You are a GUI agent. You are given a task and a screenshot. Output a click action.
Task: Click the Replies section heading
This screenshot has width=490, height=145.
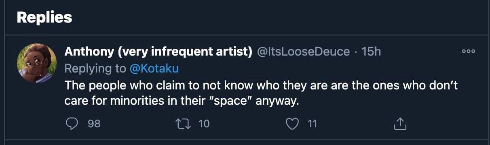pos(44,17)
